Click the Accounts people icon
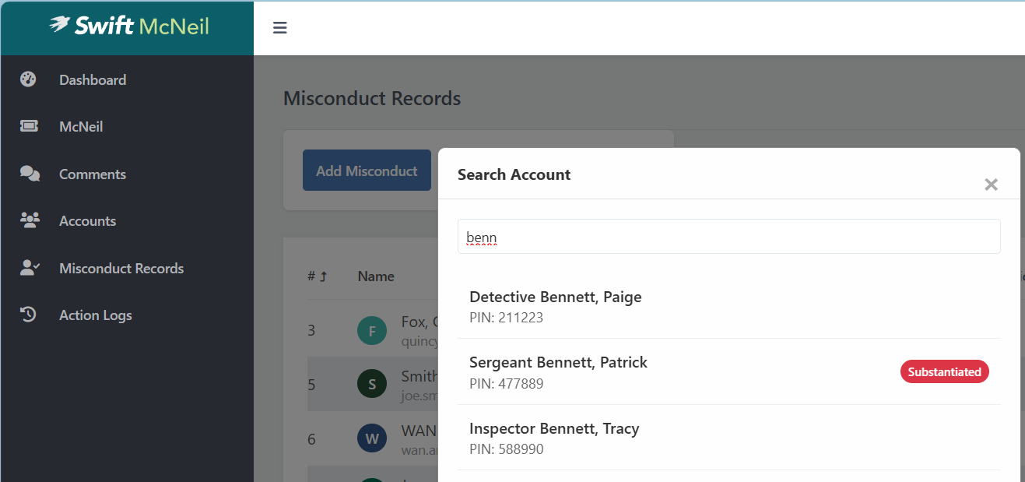Image resolution: width=1025 pixels, height=482 pixels. [30, 220]
